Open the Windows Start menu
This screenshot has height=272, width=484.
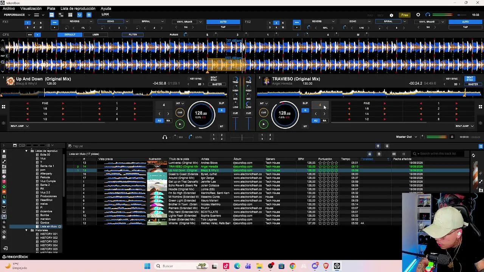coord(147,266)
